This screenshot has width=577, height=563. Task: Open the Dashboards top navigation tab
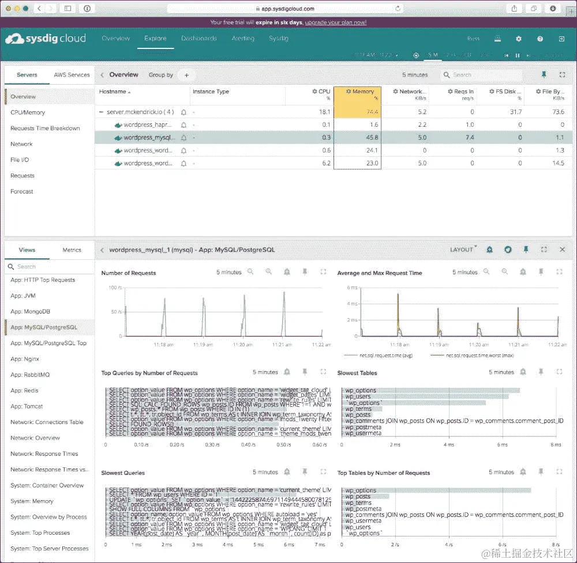click(199, 38)
